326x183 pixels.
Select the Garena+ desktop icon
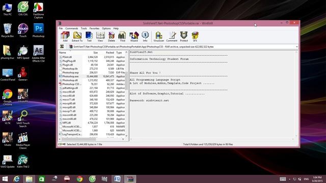(x=23, y=74)
